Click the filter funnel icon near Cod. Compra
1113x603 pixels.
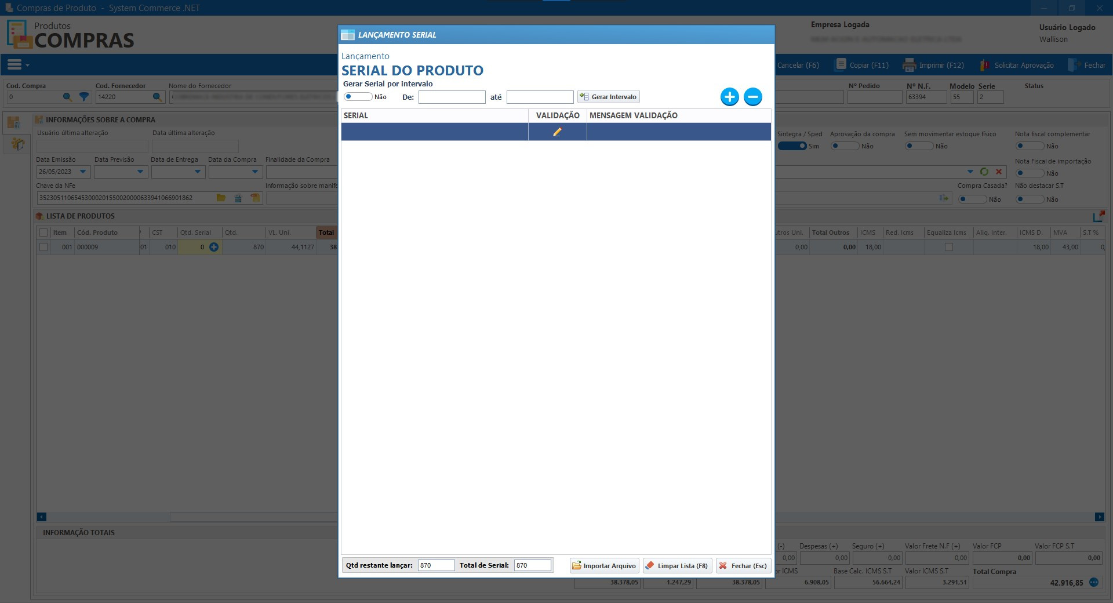tap(84, 97)
